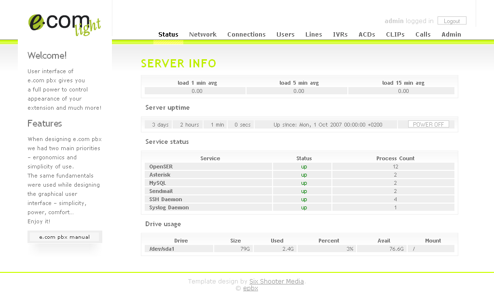
Task: Click the drive size value 79G
Action: (x=245, y=249)
